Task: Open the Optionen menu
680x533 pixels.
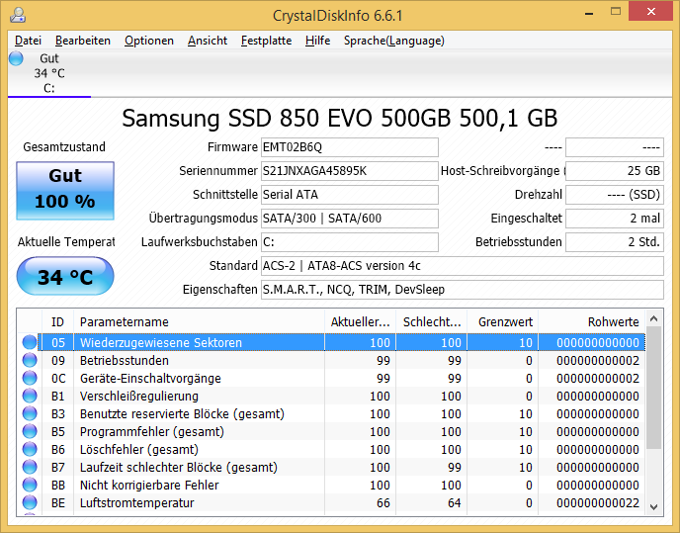Action: [148, 41]
